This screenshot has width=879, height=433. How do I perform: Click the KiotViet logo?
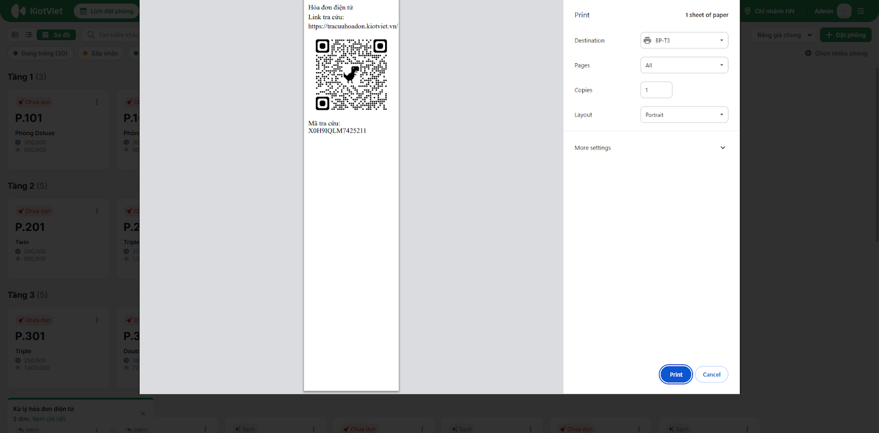[37, 11]
